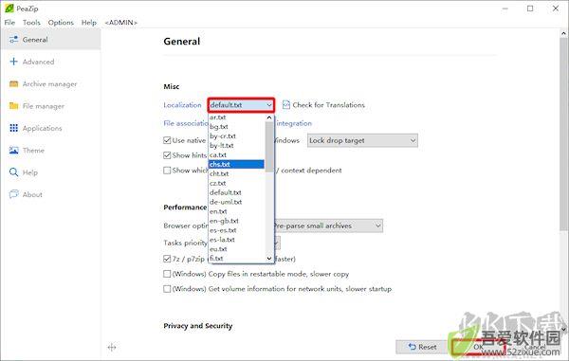Open the Tools menu
Image resolution: width=569 pixels, height=361 pixels.
point(31,23)
